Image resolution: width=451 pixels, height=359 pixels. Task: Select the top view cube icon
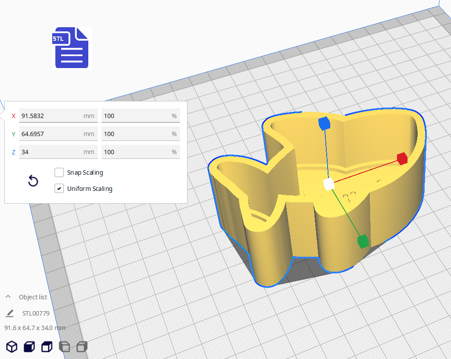point(47,347)
